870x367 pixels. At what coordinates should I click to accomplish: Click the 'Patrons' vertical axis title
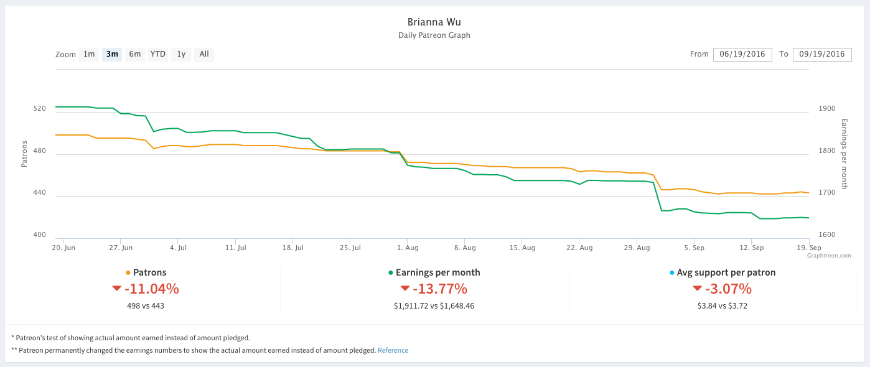(25, 154)
